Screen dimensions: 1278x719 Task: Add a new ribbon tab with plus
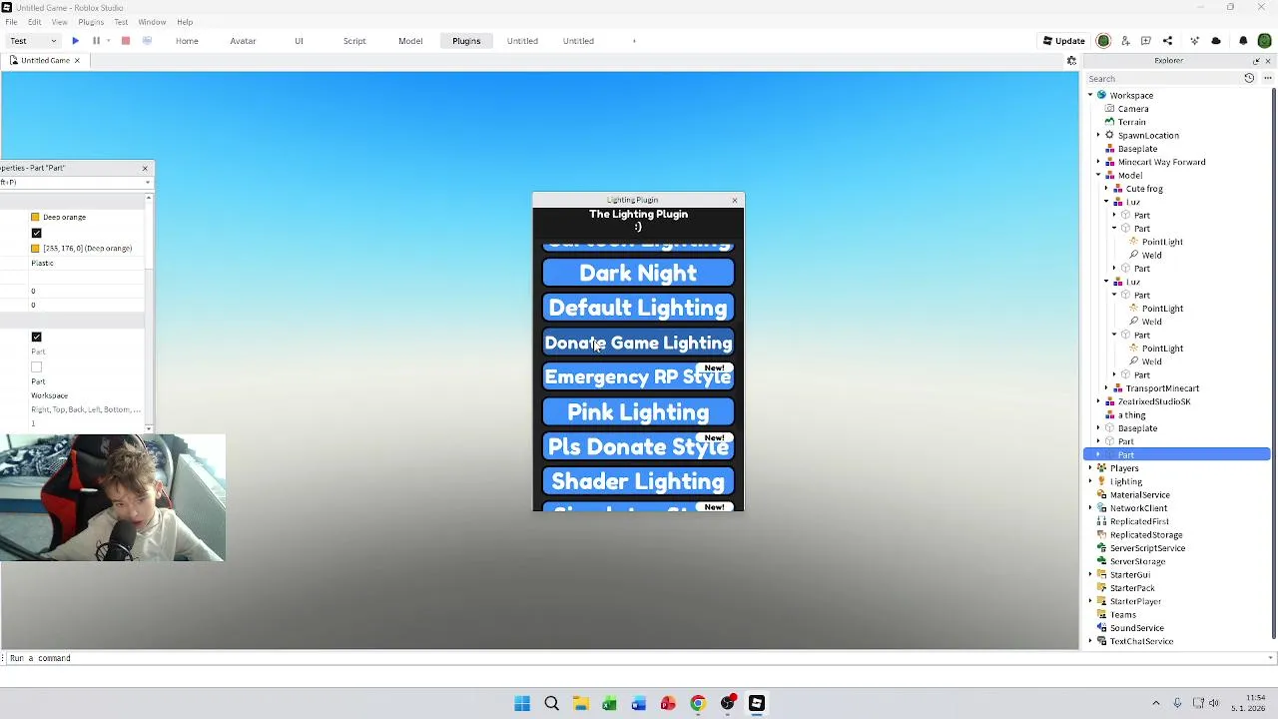coord(634,41)
